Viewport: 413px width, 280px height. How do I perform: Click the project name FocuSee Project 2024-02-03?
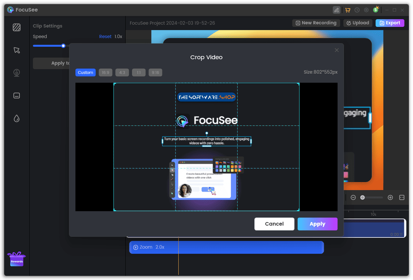point(172,23)
